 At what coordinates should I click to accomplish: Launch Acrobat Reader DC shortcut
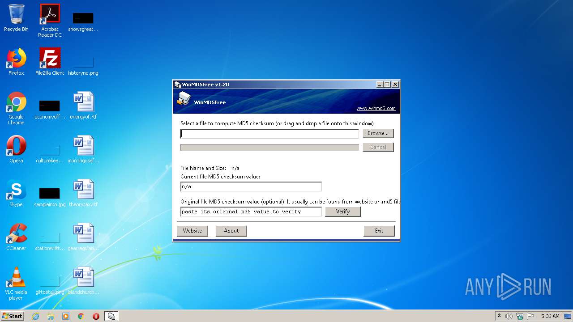coord(50,21)
